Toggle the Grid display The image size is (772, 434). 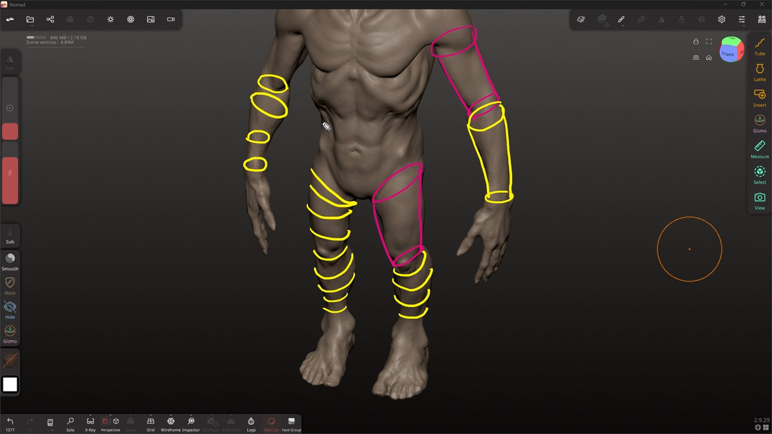151,424
